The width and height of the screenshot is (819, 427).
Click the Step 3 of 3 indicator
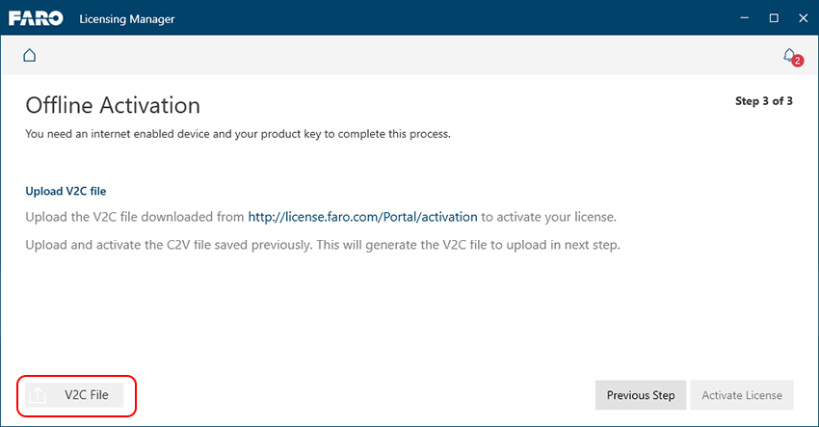(763, 101)
